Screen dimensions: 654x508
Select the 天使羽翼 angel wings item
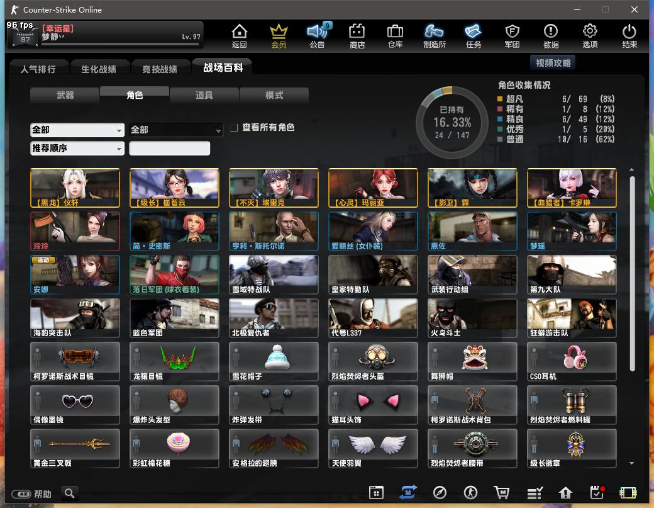coord(373,448)
